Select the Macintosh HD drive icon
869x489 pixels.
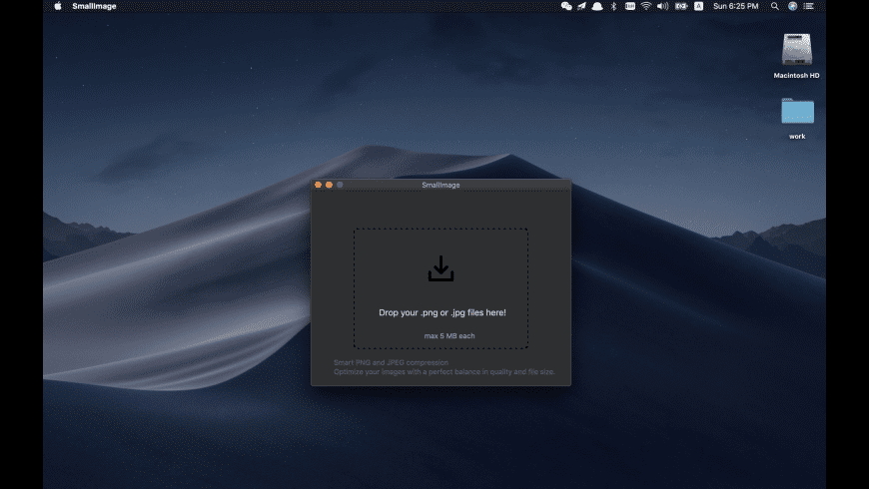(x=797, y=50)
